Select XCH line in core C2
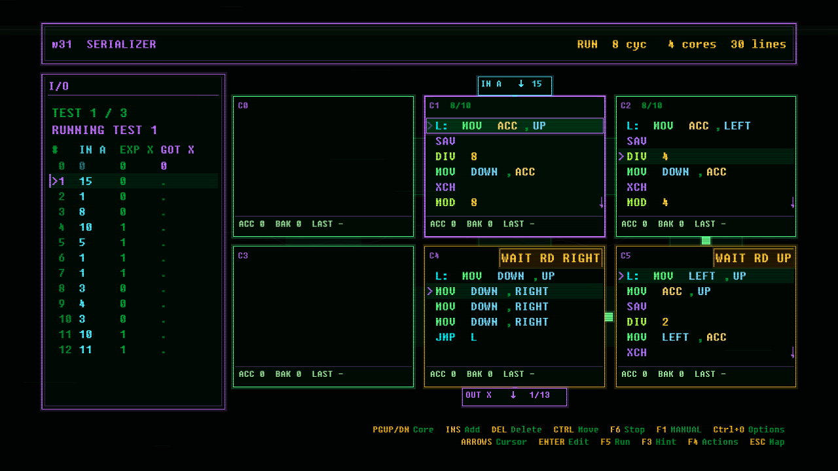This screenshot has width=838, height=471. (x=706, y=187)
